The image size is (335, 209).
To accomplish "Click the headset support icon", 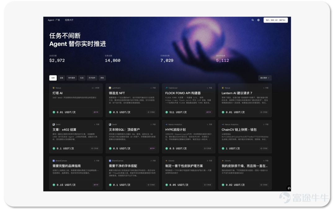I will click(289, 188).
